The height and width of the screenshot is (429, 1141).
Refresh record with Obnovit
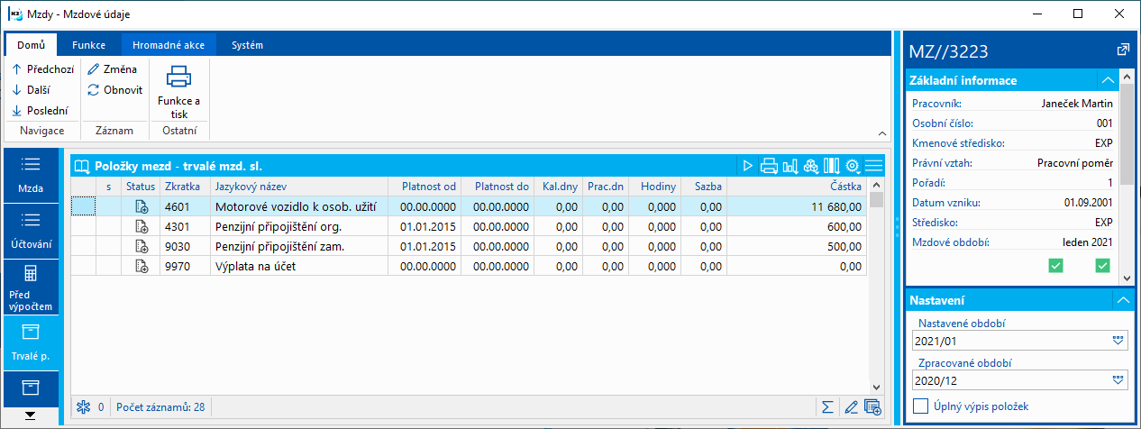click(114, 89)
